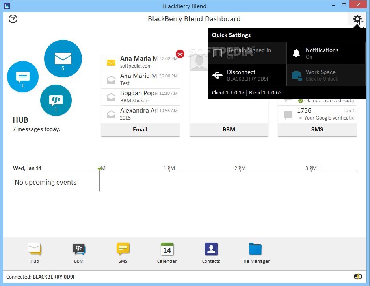Screen dimensions: 370x286
Task: Click the 3 PM timeline label
Action: (x=311, y=168)
